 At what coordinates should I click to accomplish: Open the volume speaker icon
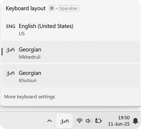tap(89, 121)
